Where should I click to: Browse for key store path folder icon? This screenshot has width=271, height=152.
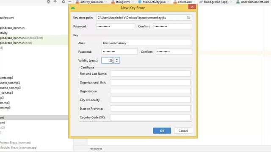pos(188,18)
